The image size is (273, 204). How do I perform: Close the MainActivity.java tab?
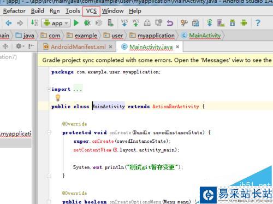(177, 47)
